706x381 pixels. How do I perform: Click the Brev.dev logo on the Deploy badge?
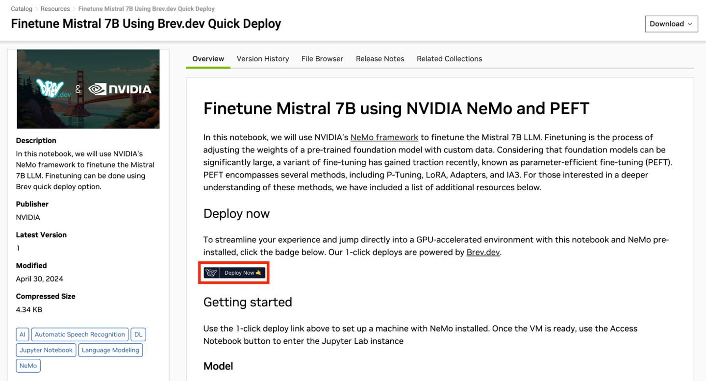(x=212, y=273)
